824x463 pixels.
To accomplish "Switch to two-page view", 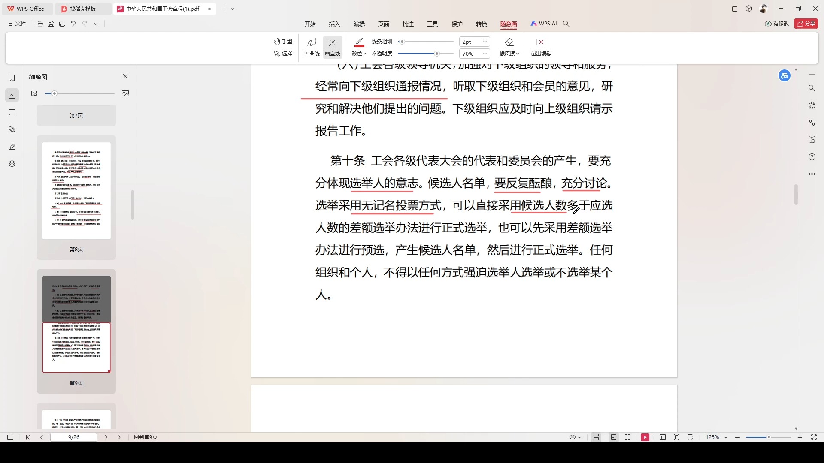I will (627, 437).
